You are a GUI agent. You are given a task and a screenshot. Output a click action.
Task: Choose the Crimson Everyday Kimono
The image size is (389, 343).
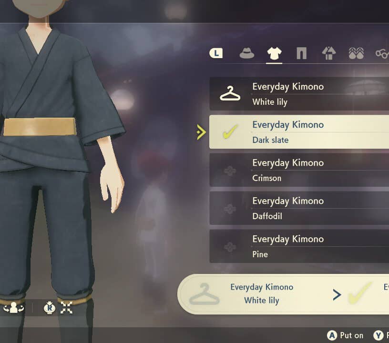299,170
